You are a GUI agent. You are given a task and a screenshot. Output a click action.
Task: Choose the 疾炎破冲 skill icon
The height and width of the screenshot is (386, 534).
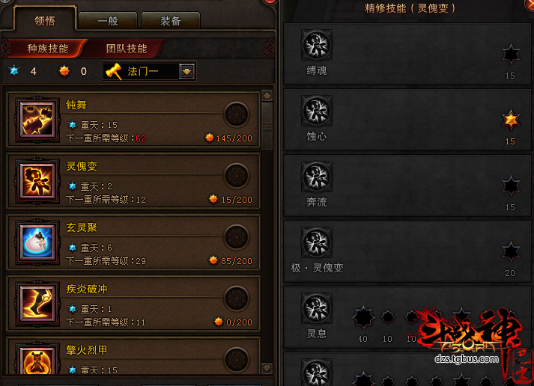click(37, 303)
